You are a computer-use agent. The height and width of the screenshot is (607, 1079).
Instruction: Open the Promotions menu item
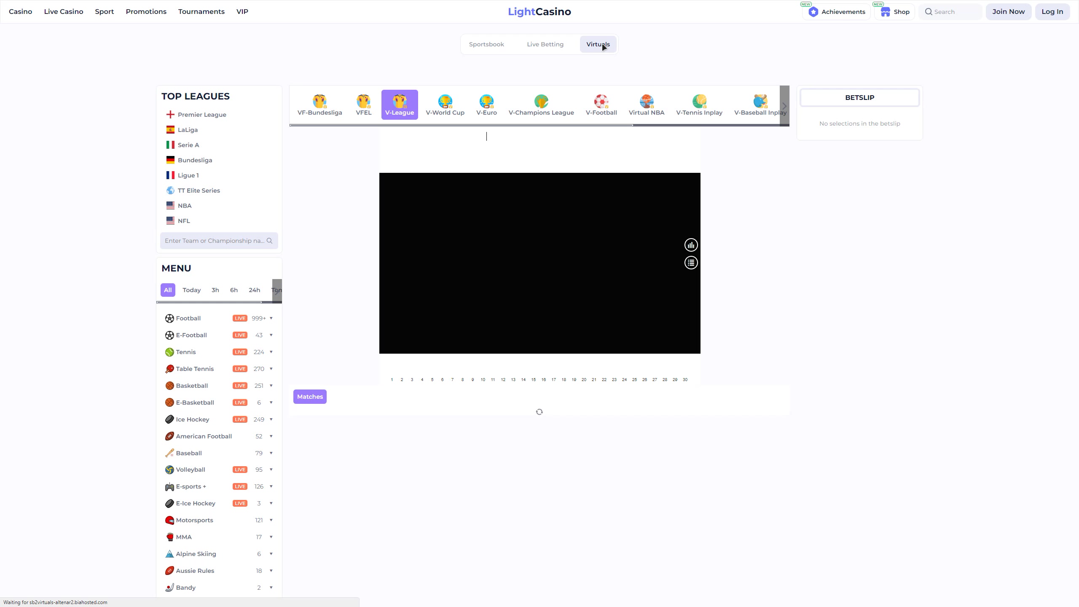click(x=146, y=11)
